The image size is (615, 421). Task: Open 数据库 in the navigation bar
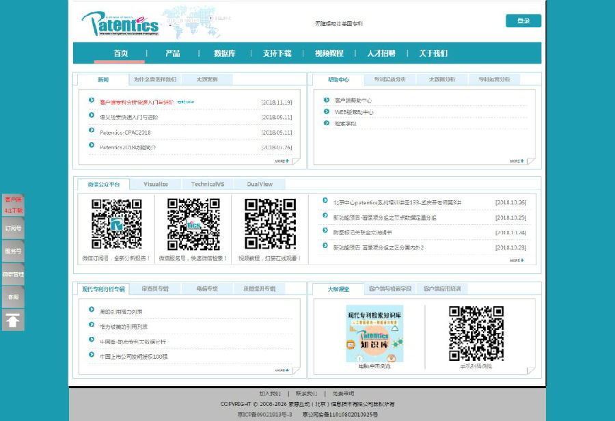tap(225, 53)
